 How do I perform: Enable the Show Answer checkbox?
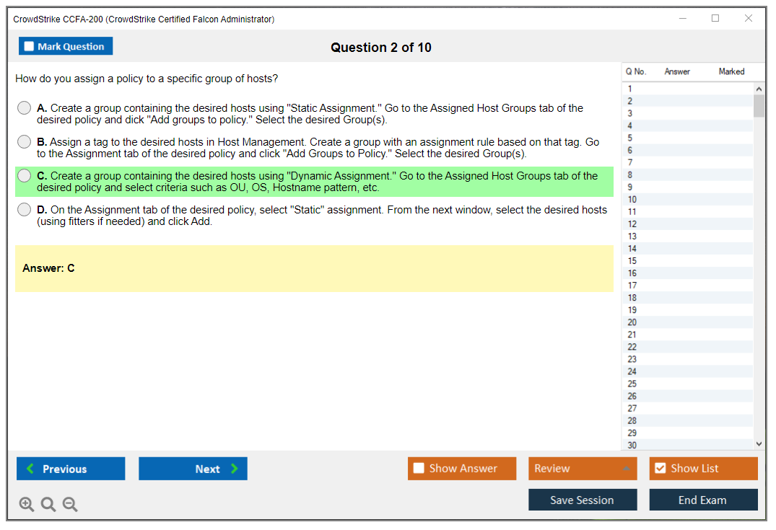point(419,469)
